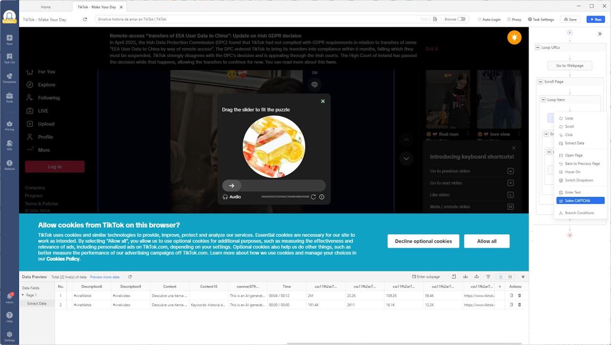611x345 pixels.
Task: Open the Templates panel in left sidebar
Action: pyautogui.click(x=9, y=78)
